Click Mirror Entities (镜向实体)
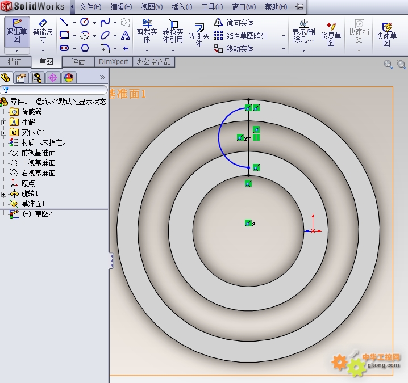The width and height of the screenshot is (408, 383). pos(234,23)
